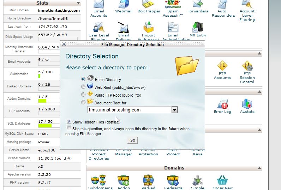Select the Home Directory radio button
The width and height of the screenshot is (281, 190).
point(83,79)
